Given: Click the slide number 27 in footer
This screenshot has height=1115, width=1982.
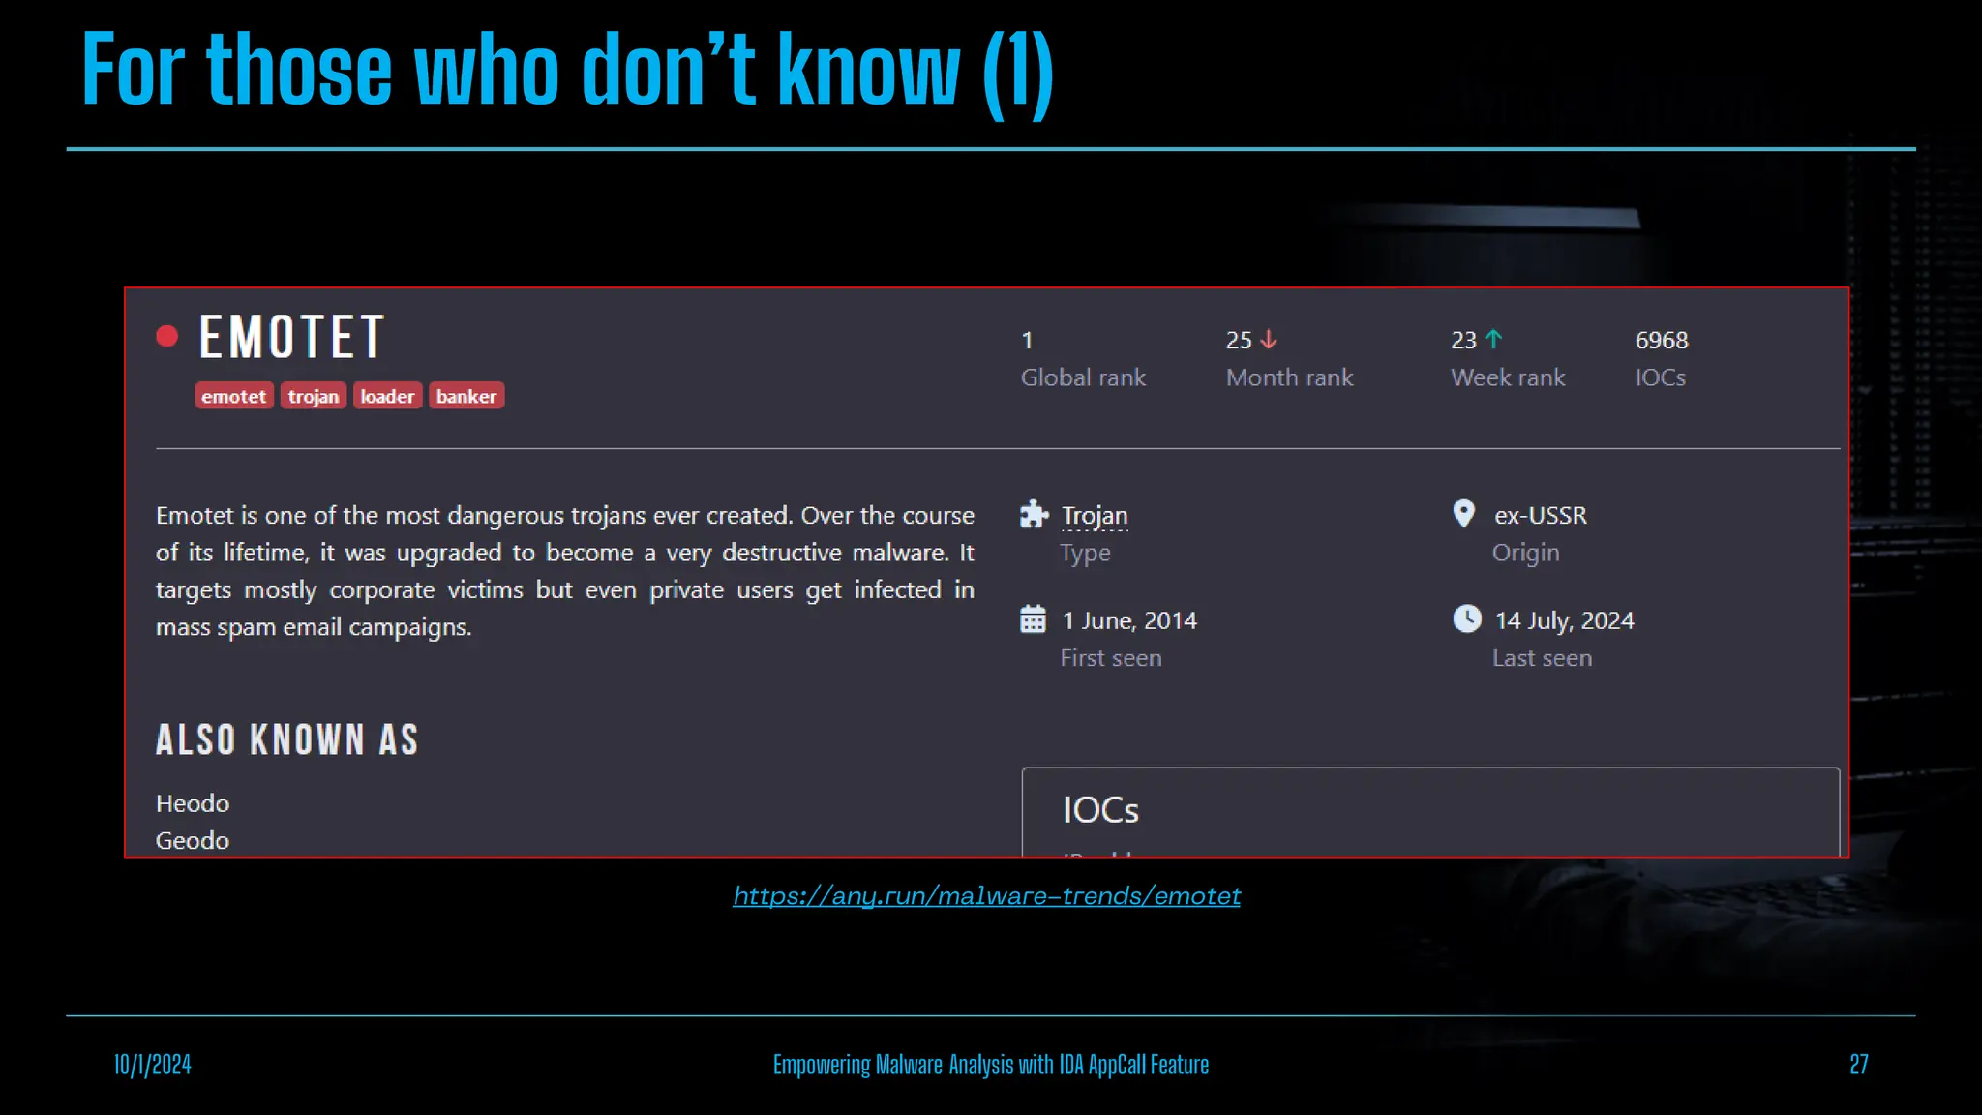Looking at the screenshot, I should [x=1858, y=1065].
